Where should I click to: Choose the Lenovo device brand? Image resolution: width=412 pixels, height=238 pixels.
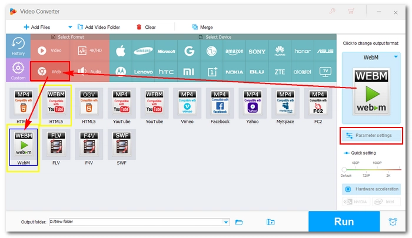pos(143,72)
